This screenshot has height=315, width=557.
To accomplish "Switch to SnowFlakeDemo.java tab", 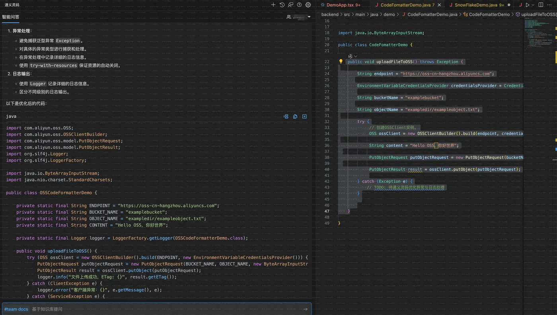I will tap(479, 5).
